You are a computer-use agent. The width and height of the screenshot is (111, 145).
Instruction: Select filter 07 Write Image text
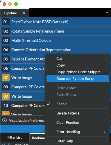[x=22, y=78]
